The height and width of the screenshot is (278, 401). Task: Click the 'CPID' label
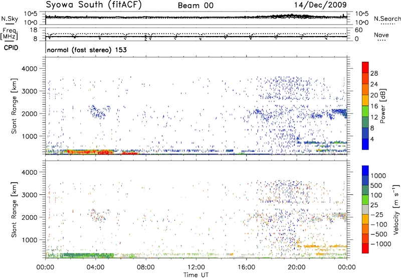[x=11, y=48]
